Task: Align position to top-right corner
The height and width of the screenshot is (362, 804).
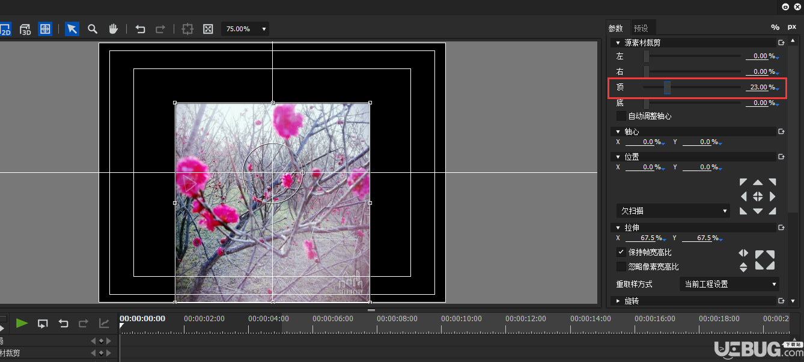Action: click(x=772, y=182)
